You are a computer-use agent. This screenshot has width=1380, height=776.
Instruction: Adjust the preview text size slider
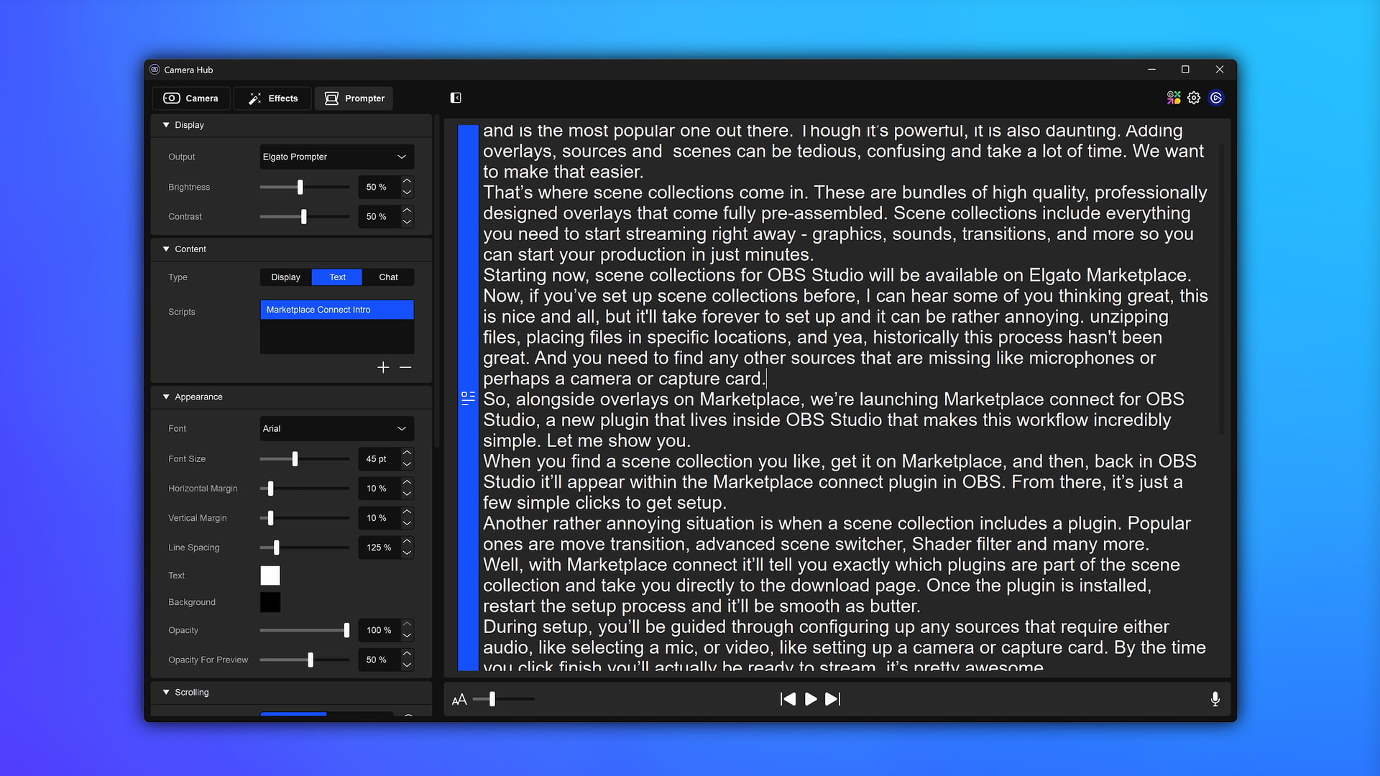504,699
